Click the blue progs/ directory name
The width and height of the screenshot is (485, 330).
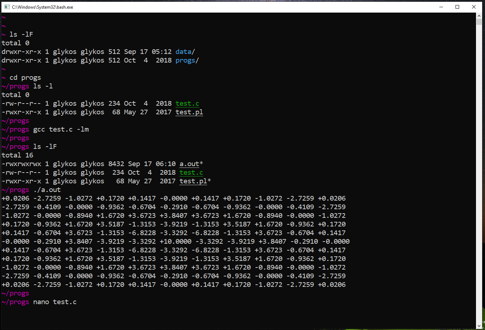tap(187, 60)
